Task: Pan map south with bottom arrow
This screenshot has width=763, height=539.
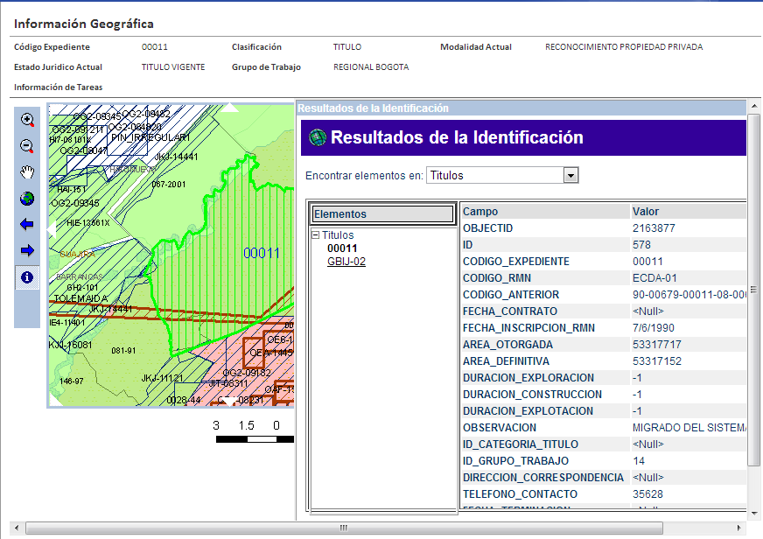Action: [228, 402]
